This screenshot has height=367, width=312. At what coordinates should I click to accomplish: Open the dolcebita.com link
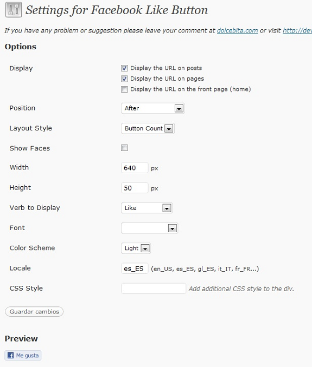(238, 30)
